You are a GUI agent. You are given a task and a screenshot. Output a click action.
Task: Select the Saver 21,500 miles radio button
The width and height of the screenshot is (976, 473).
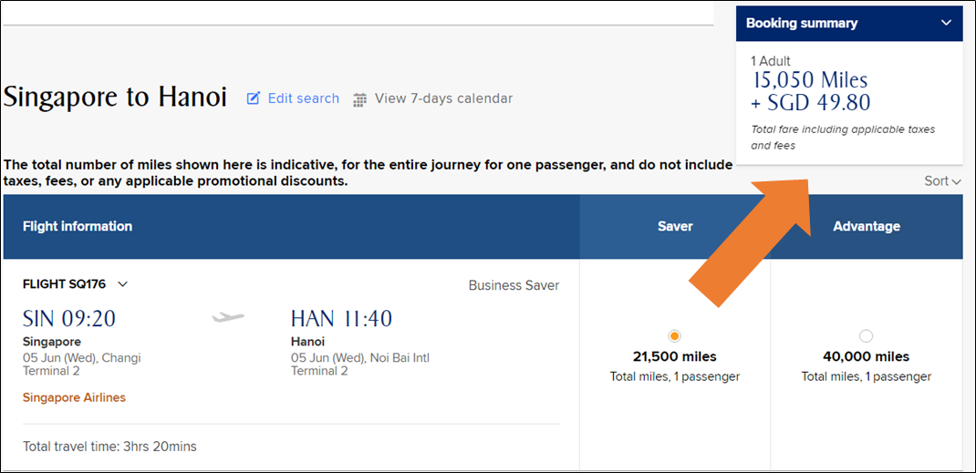point(674,336)
